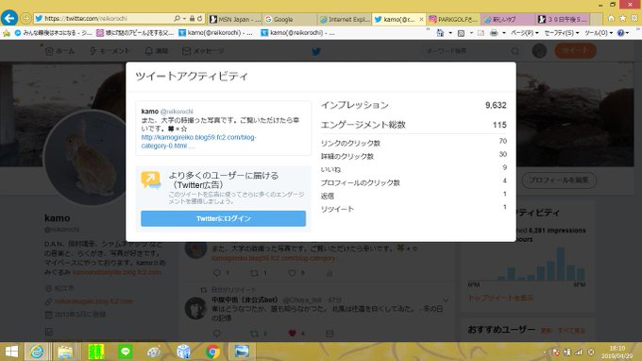The height and width of the screenshot is (361, 642).
Task: Click the Windows Start button
Action: coord(11,352)
